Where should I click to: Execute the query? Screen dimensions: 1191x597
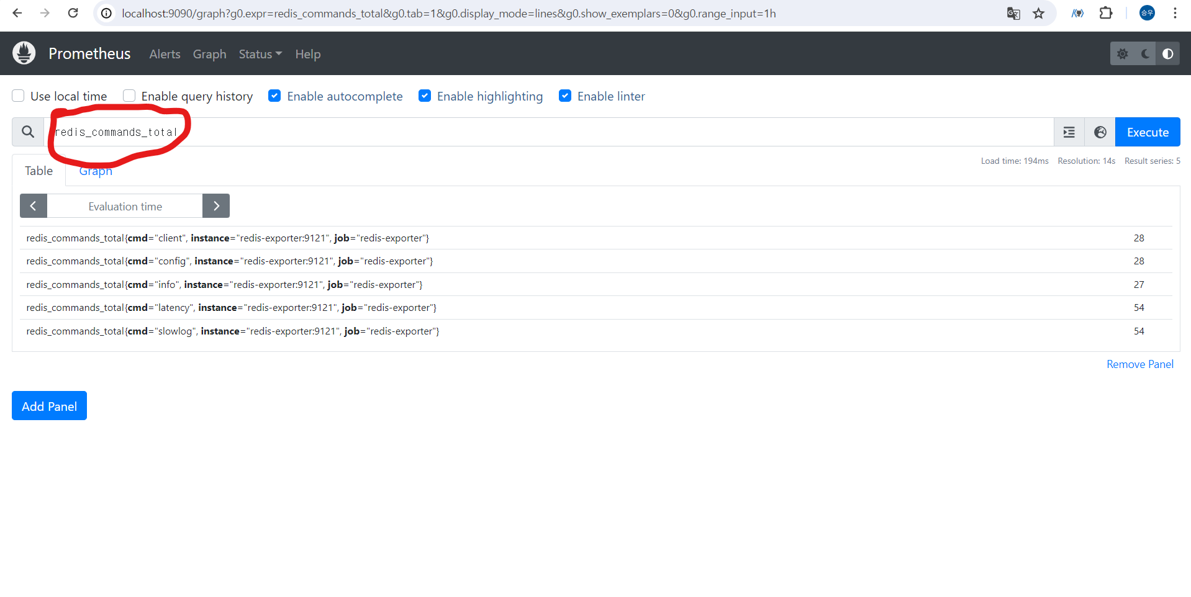(x=1148, y=132)
